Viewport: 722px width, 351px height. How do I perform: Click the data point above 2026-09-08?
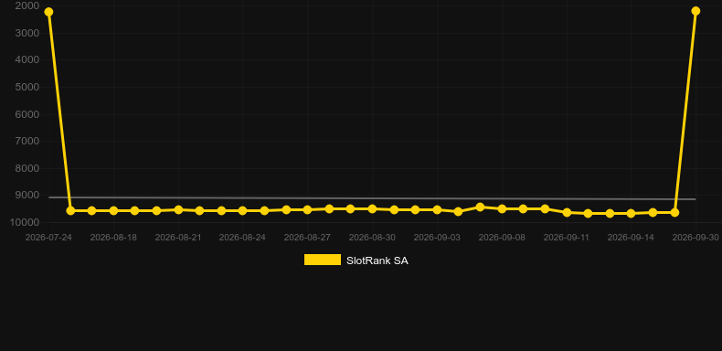click(x=502, y=208)
